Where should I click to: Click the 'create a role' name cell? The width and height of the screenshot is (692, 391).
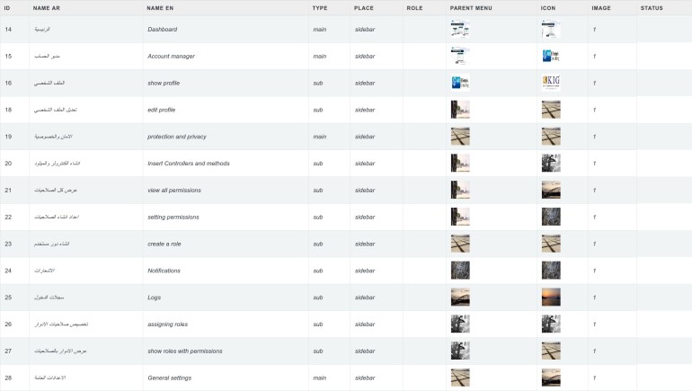166,244
